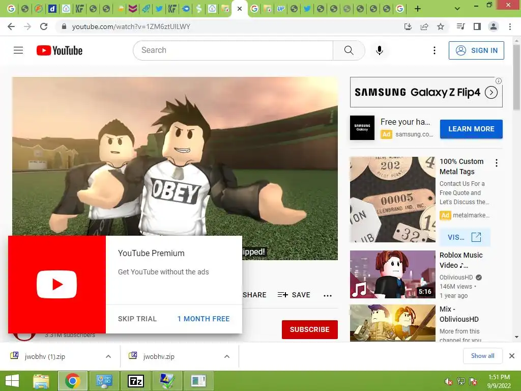
Task: Bookmark this page with the star
Action: tap(441, 26)
